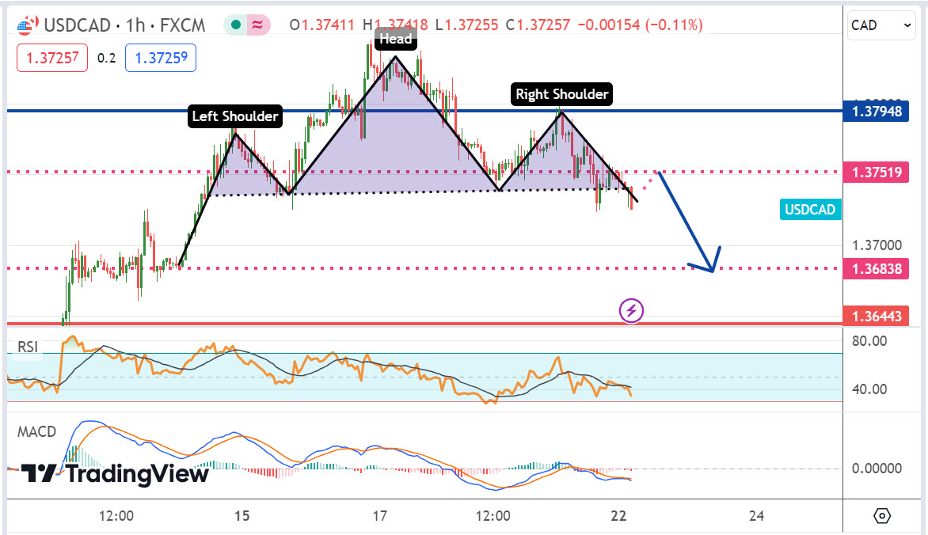Viewport: 928px width, 535px height.
Task: Select the cyan USDCAD symbol tag
Action: click(x=810, y=210)
